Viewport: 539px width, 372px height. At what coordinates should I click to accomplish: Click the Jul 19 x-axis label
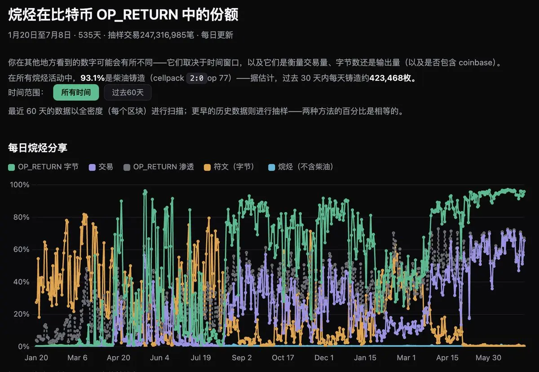pos(201,358)
